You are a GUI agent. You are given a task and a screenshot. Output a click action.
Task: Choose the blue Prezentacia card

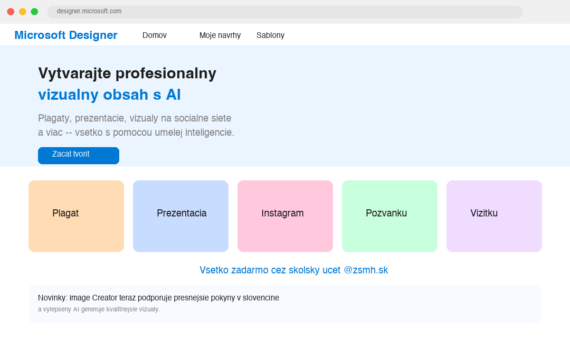point(180,216)
